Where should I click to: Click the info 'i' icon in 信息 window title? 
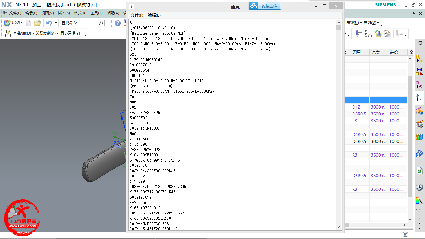tap(132, 7)
